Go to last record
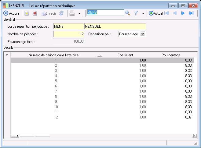Image resolution: width=201 pixels, height=148 pixels. click(191, 13)
